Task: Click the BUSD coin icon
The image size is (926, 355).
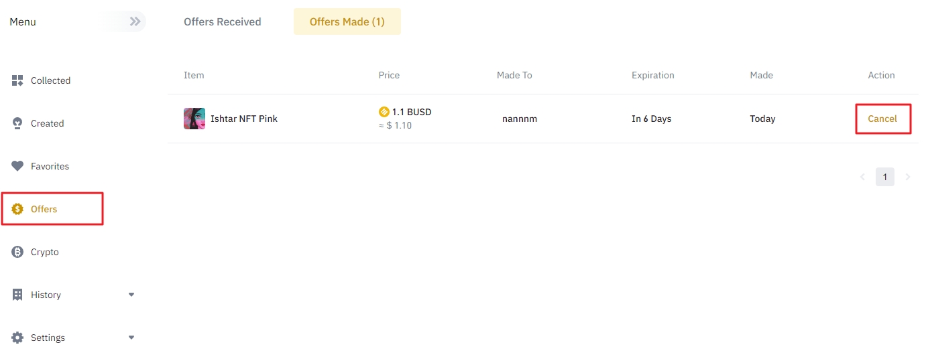Action: pyautogui.click(x=384, y=112)
